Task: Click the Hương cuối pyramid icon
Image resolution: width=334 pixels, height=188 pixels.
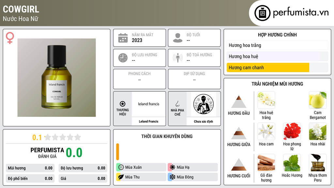Action: [x=239, y=164]
